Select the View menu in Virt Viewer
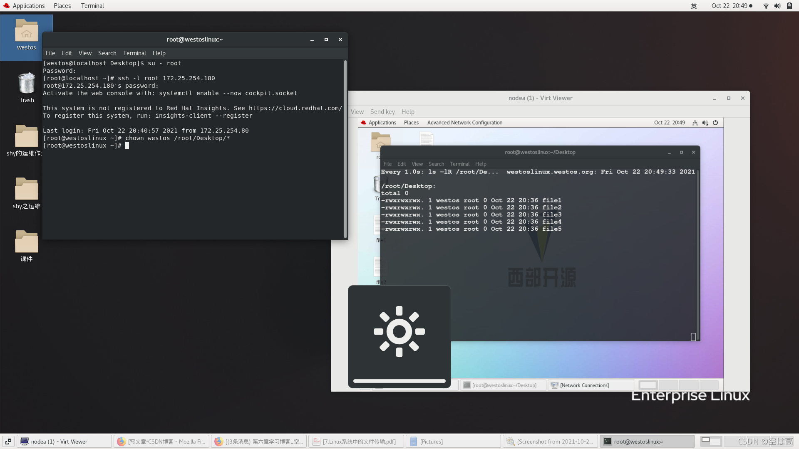The width and height of the screenshot is (799, 449). pyautogui.click(x=356, y=111)
